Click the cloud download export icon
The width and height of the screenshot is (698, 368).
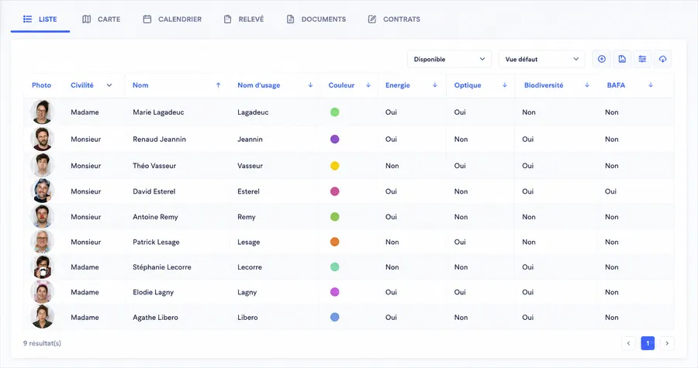pyautogui.click(x=663, y=59)
